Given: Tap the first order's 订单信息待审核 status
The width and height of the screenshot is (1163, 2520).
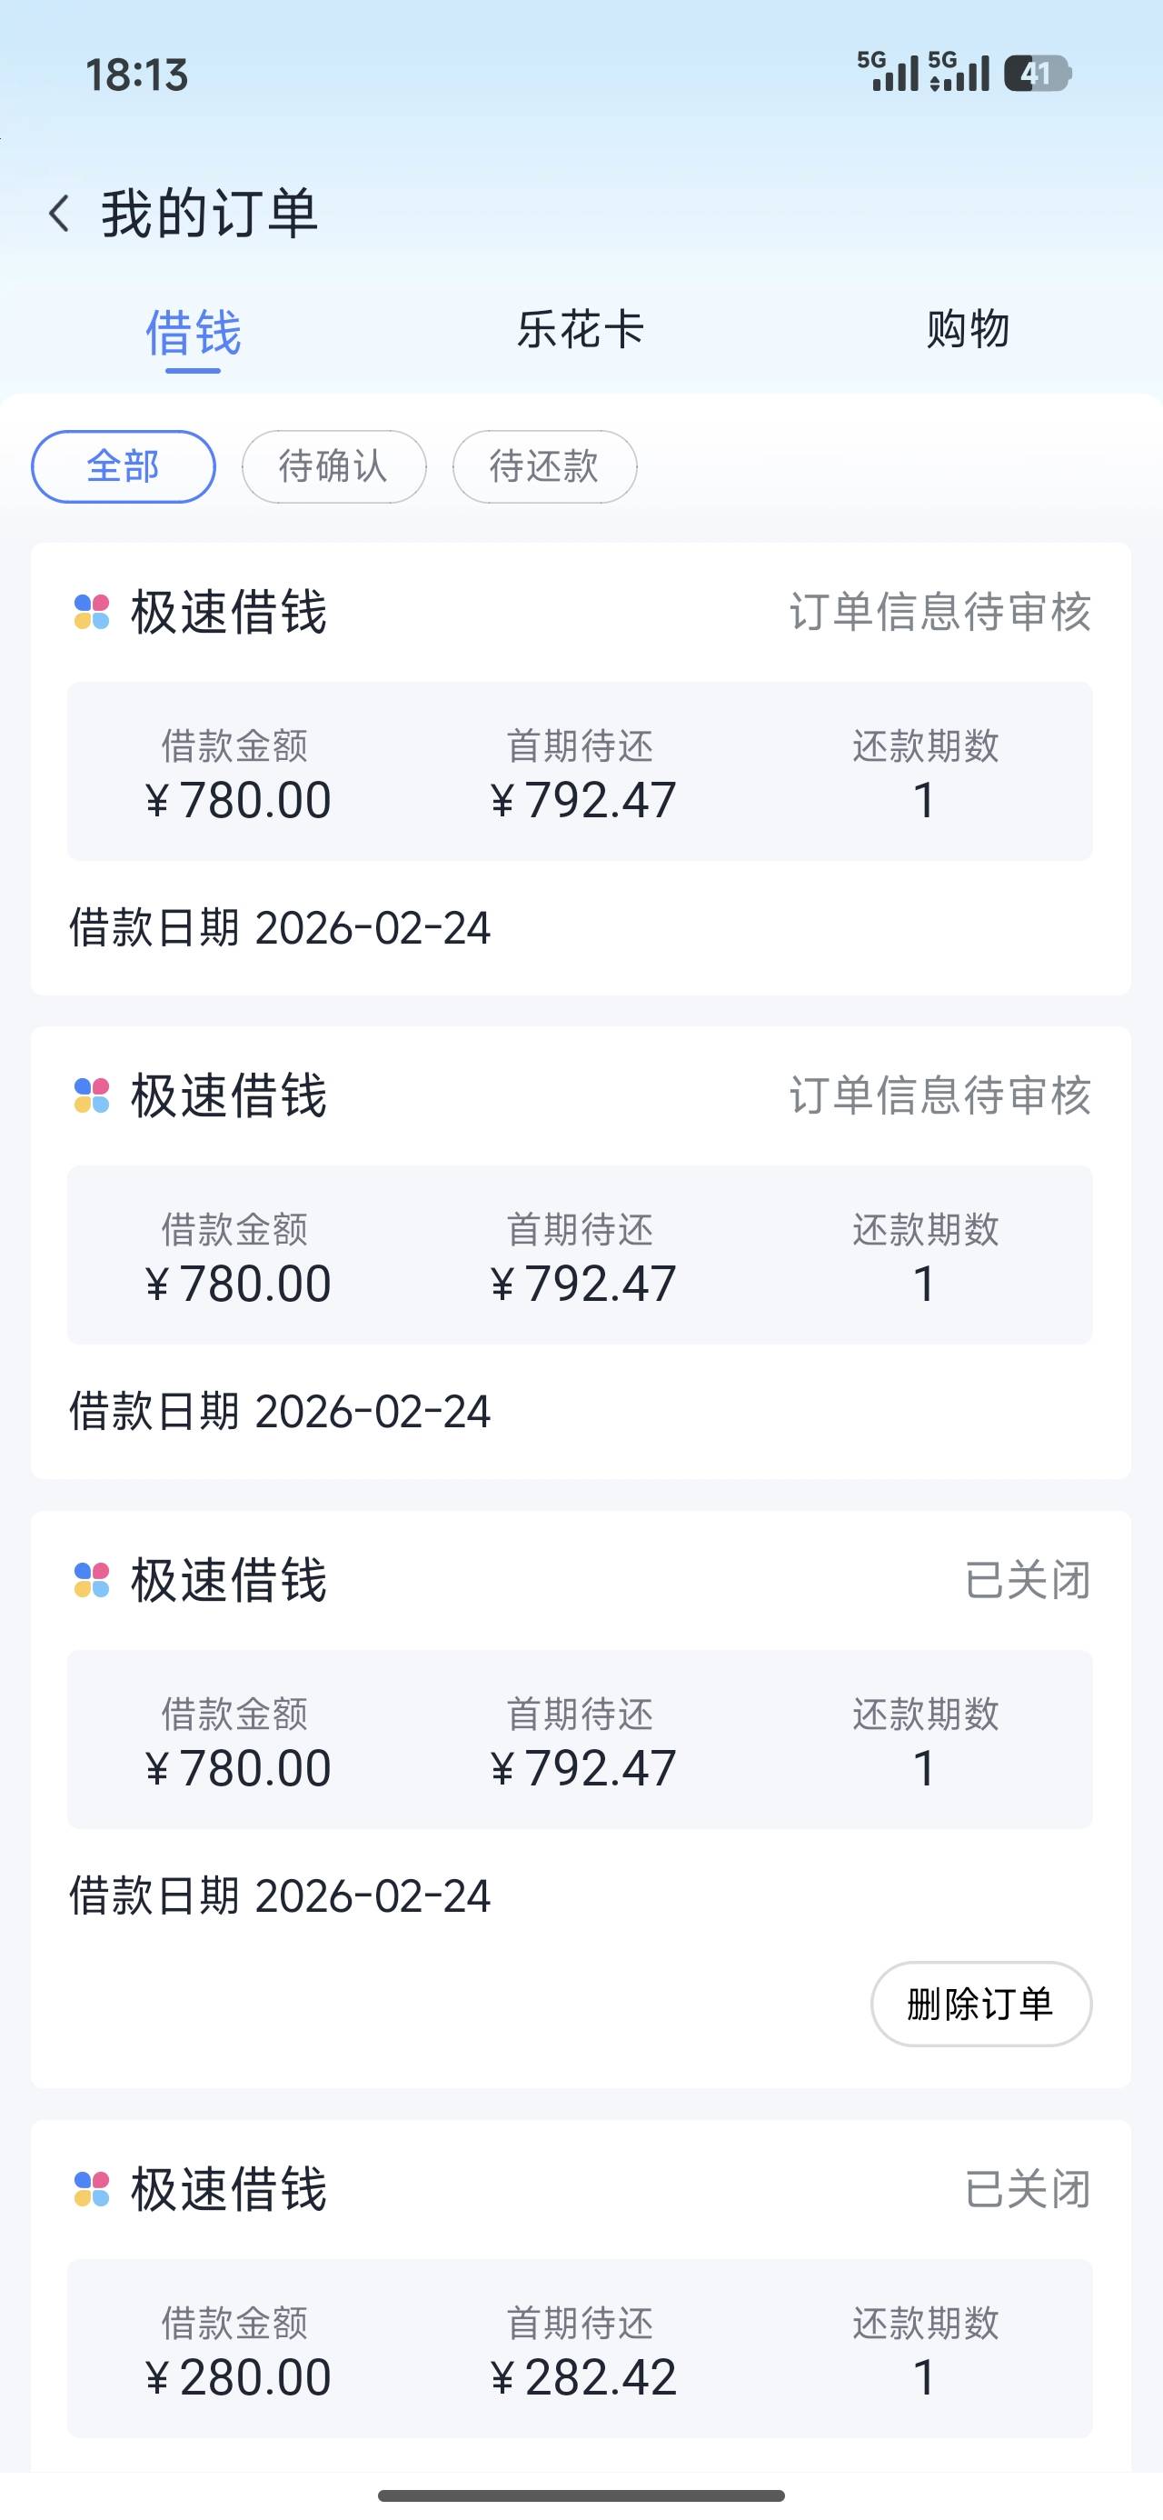Looking at the screenshot, I should [x=939, y=613].
